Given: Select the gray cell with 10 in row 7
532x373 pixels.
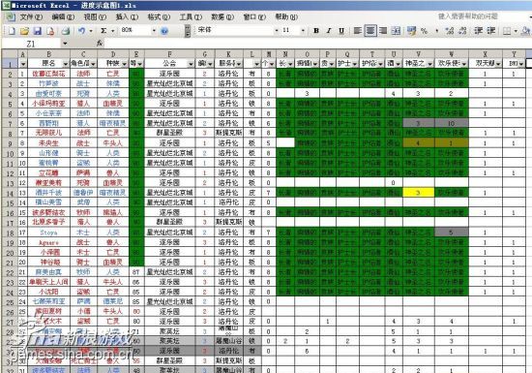Looking at the screenshot, I should 452,123.
